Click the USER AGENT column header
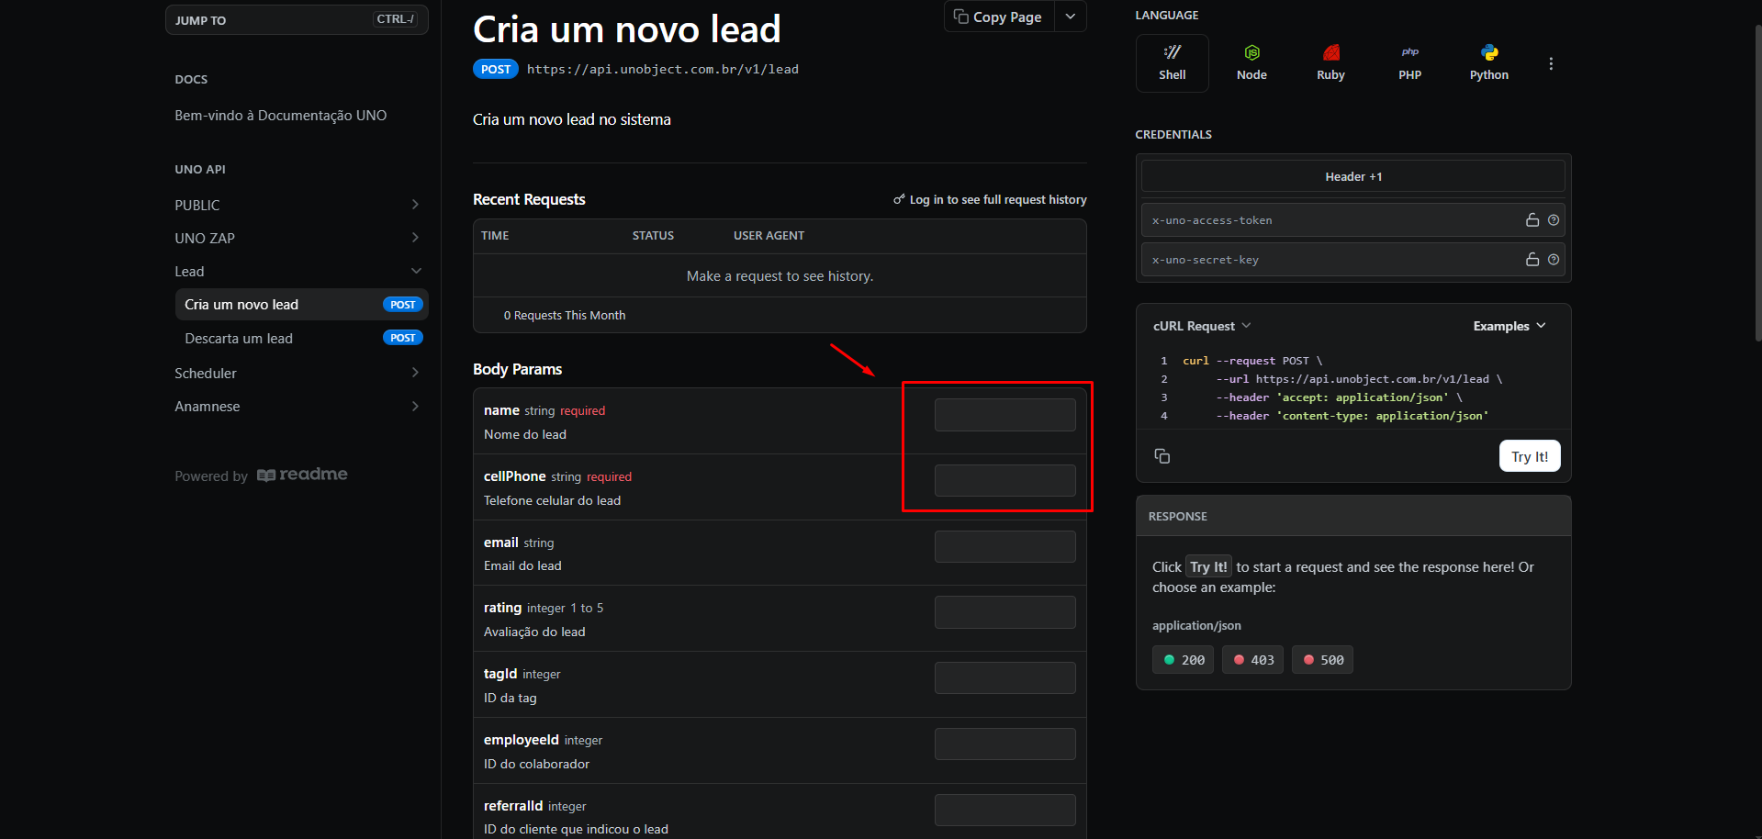The image size is (1762, 839). (x=769, y=236)
